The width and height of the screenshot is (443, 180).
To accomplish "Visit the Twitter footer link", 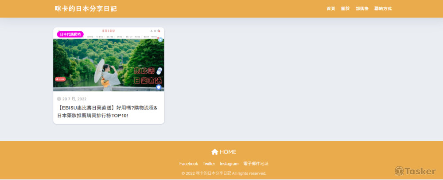I will (x=209, y=164).
